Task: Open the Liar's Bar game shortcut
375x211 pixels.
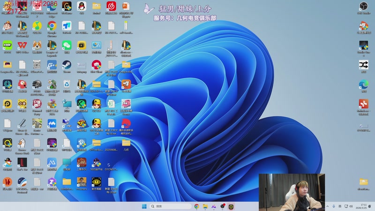Action: point(22,163)
